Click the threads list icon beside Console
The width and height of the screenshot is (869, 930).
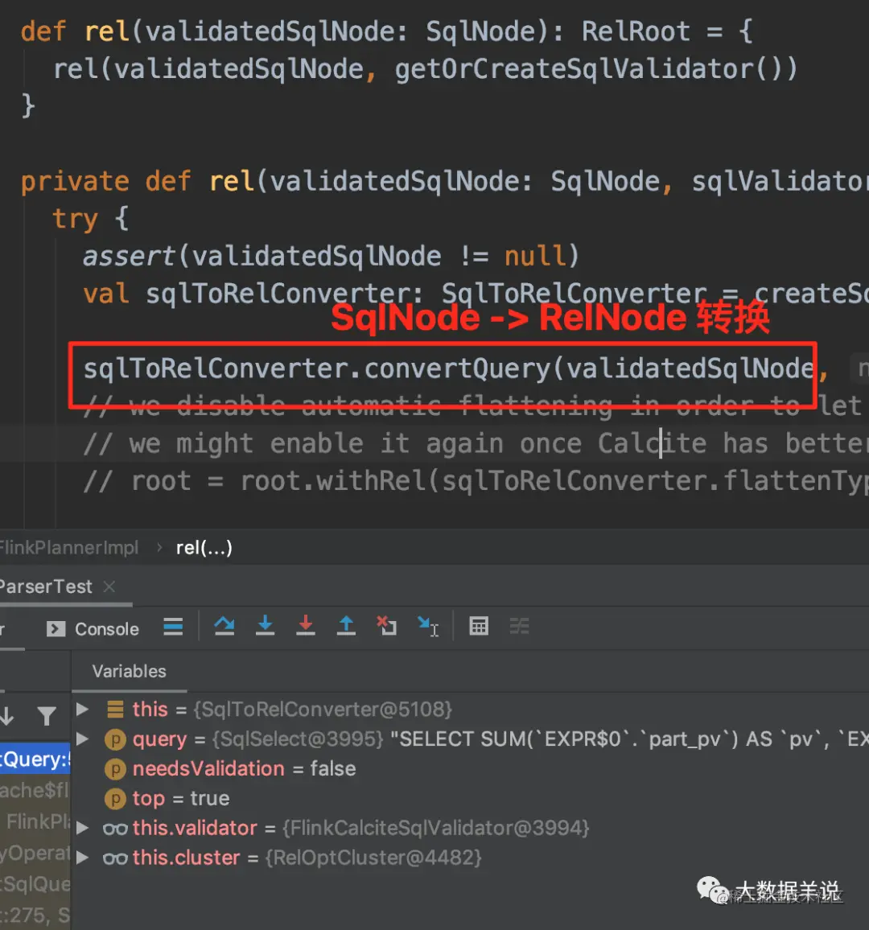click(x=173, y=627)
